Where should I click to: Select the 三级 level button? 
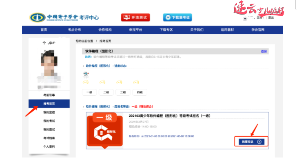(123, 92)
